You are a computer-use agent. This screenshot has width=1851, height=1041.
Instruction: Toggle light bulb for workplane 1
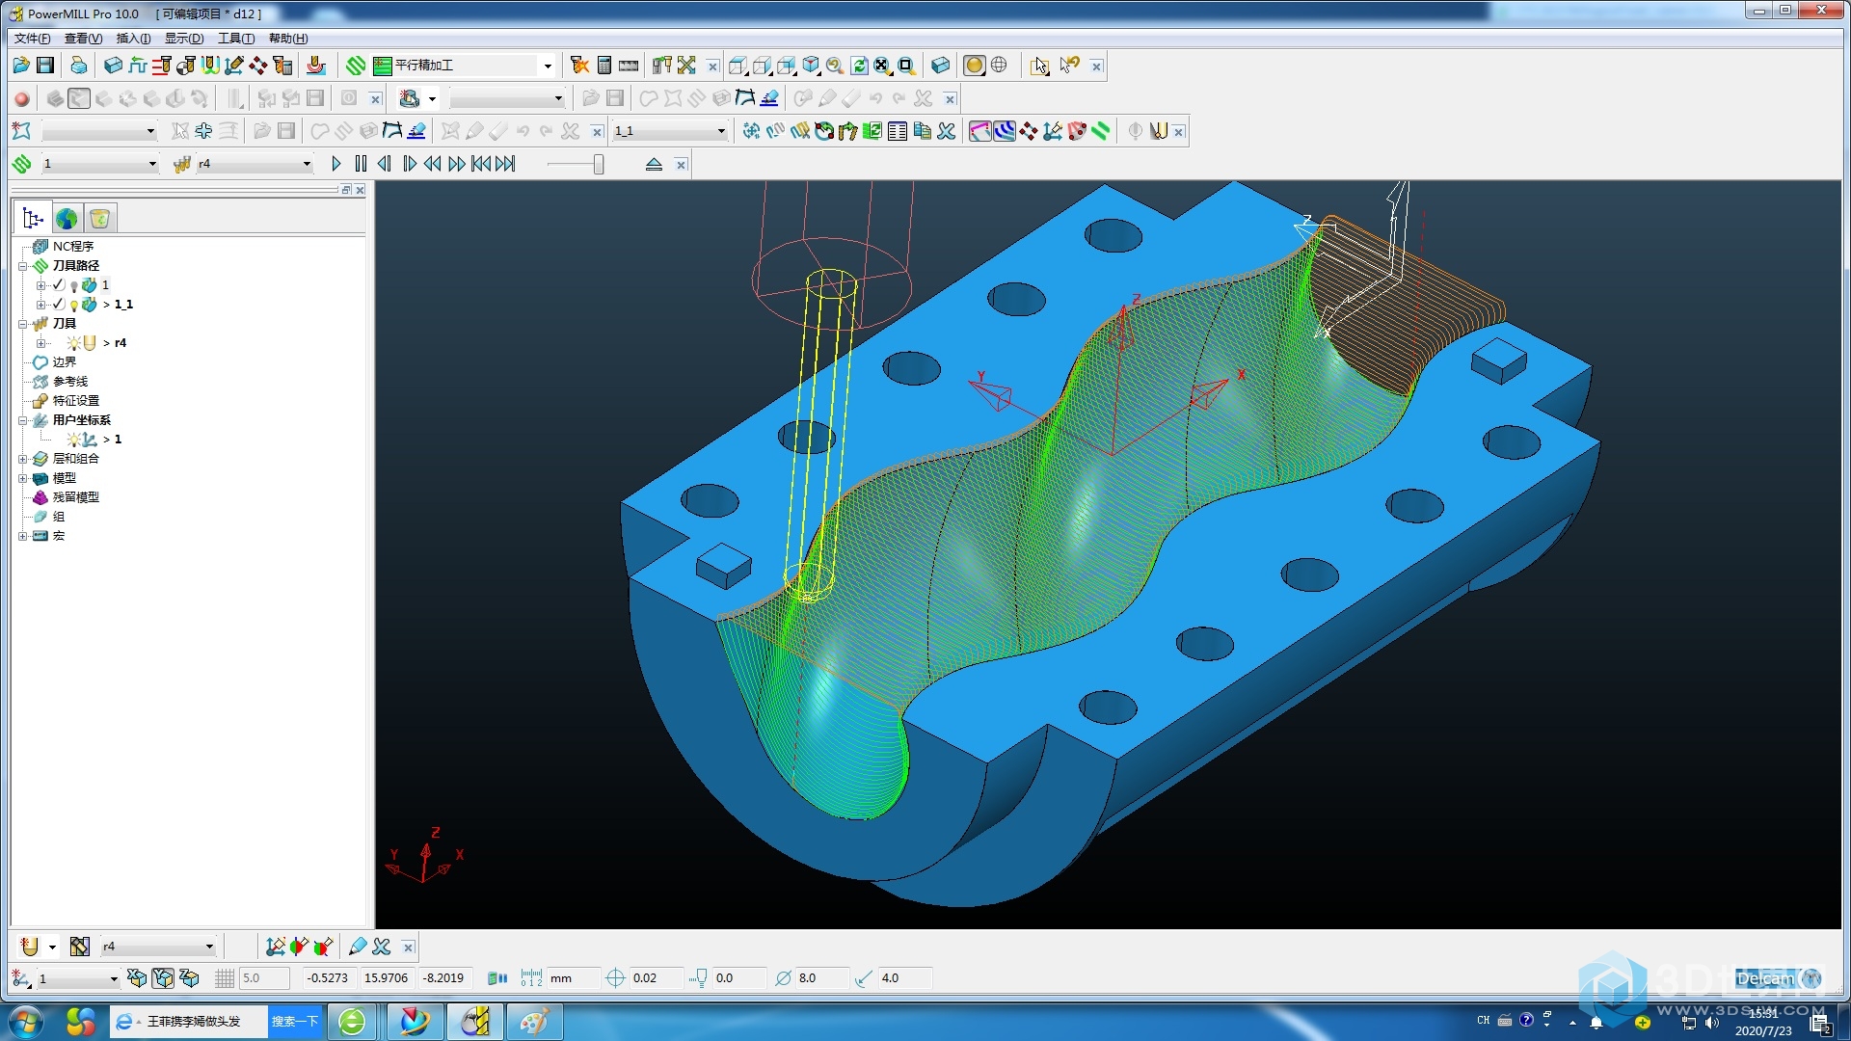[x=73, y=440]
